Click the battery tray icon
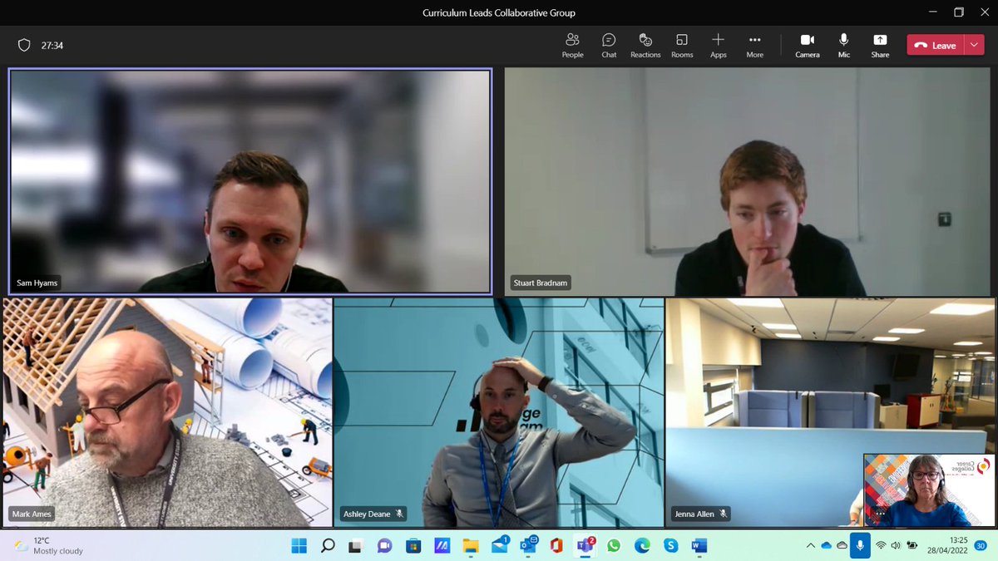998x561 pixels. [x=912, y=546]
